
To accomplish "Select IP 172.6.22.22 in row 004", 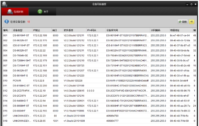I will [39, 50].
